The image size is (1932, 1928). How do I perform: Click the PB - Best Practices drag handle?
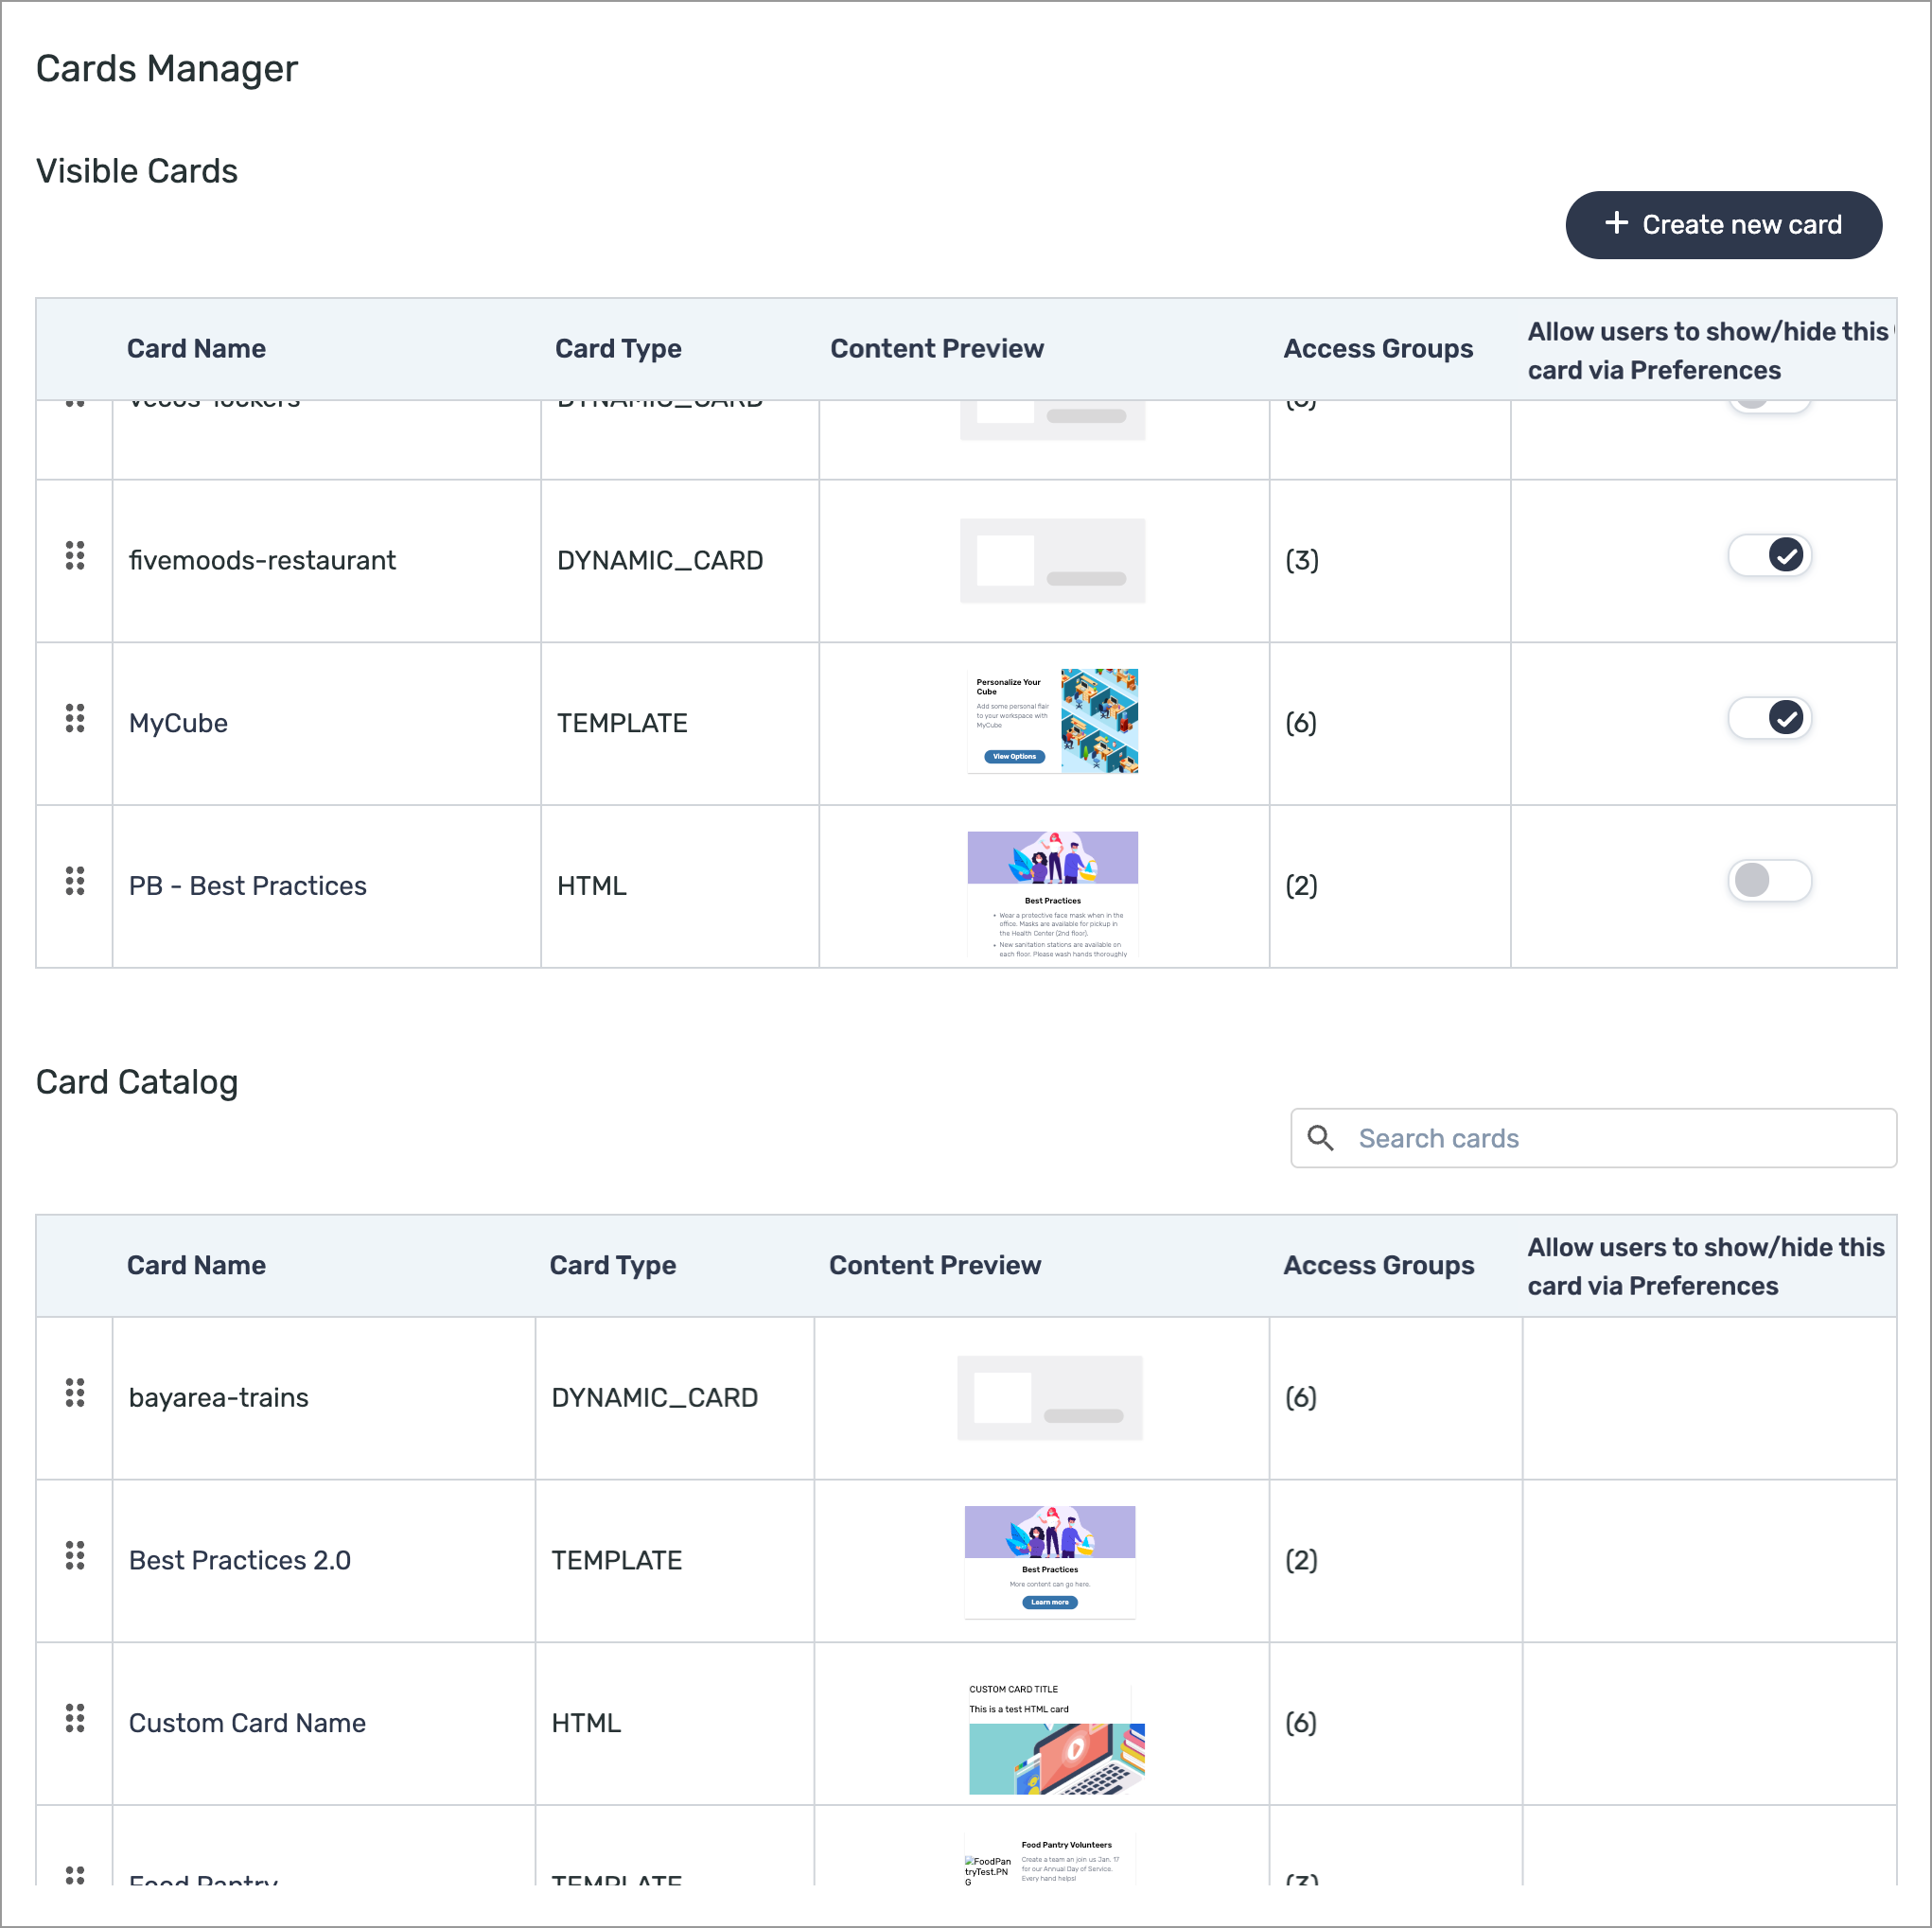coord(75,881)
